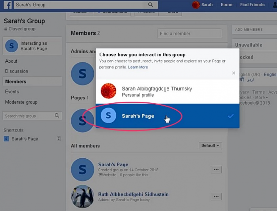Screen dimensions: 277x211
Task: Click the S avatar of Sarah's Page in dialog
Action: (108, 115)
